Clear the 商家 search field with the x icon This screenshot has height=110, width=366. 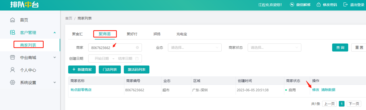pyautogui.click(x=137, y=47)
